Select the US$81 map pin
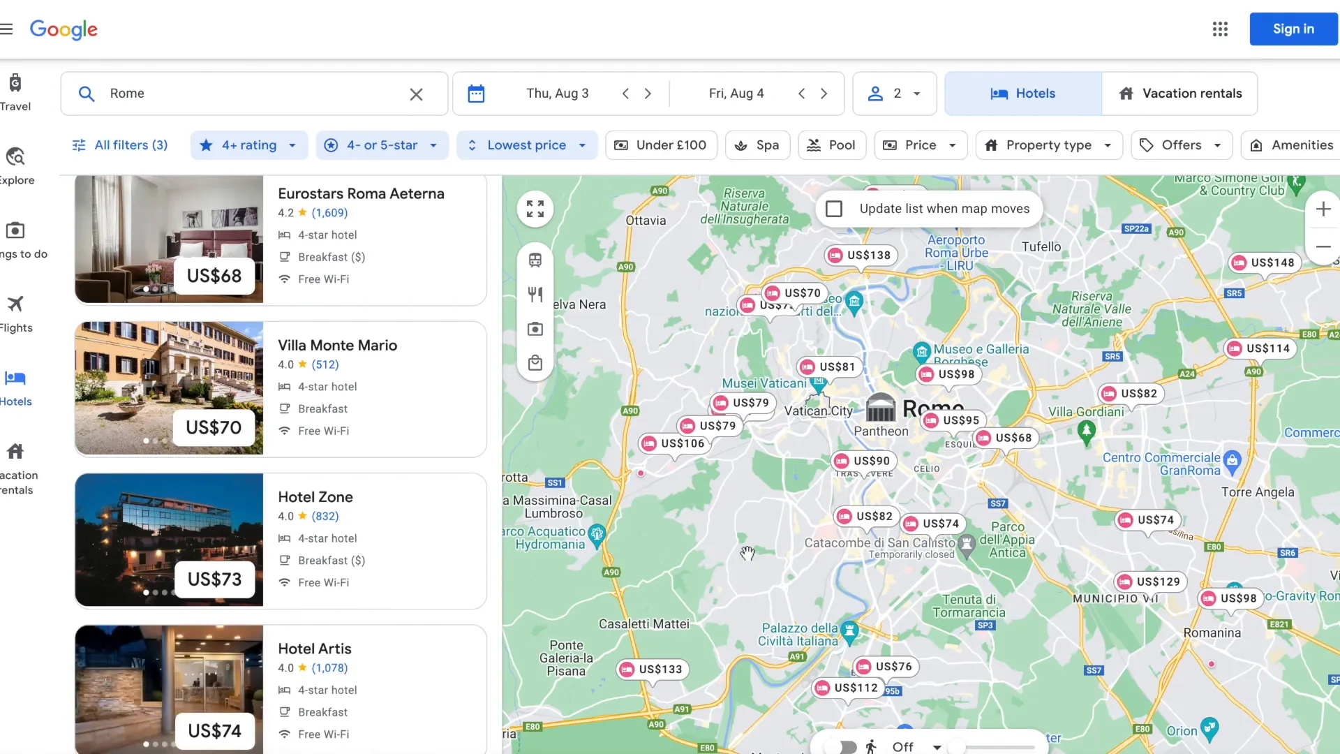Viewport: 1340px width, 754px height. click(828, 367)
